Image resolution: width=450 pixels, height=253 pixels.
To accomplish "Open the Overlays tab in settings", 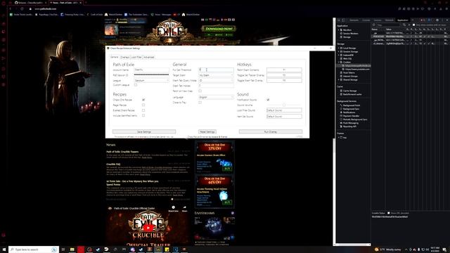I will click(125, 58).
